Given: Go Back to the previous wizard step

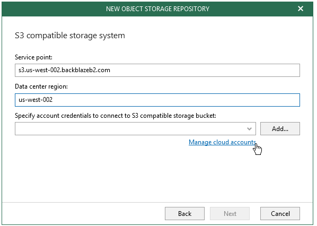Looking at the screenshot, I should pos(184,213).
